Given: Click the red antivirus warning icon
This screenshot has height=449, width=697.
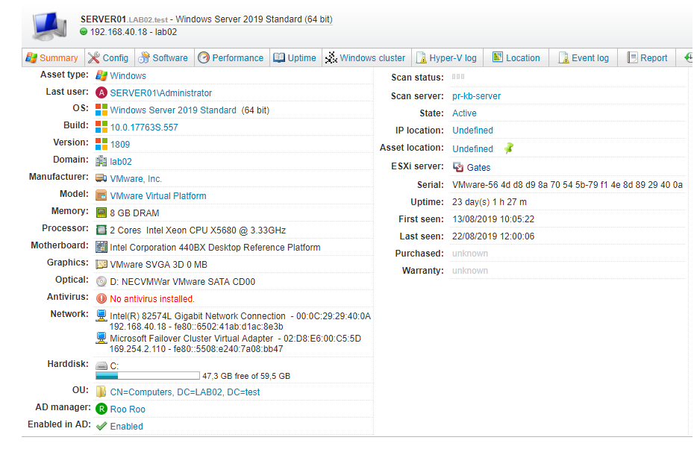Looking at the screenshot, I should pyautogui.click(x=101, y=298).
